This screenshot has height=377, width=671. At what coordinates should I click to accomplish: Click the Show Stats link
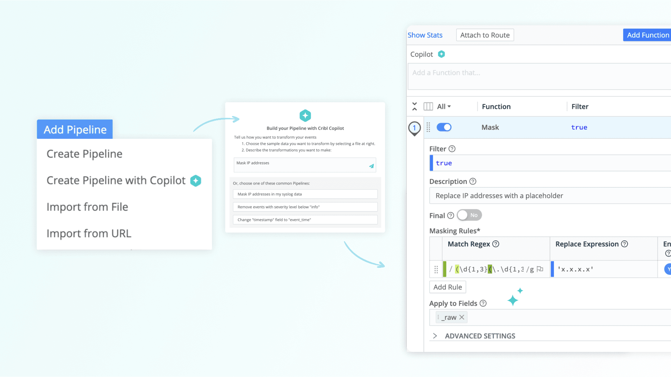(425, 35)
